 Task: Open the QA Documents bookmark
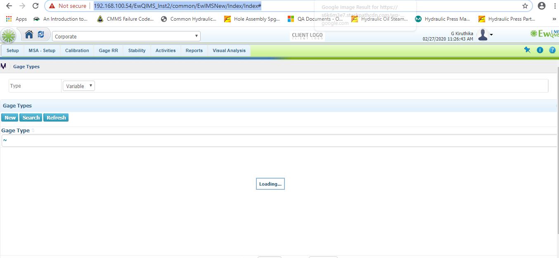(316, 19)
